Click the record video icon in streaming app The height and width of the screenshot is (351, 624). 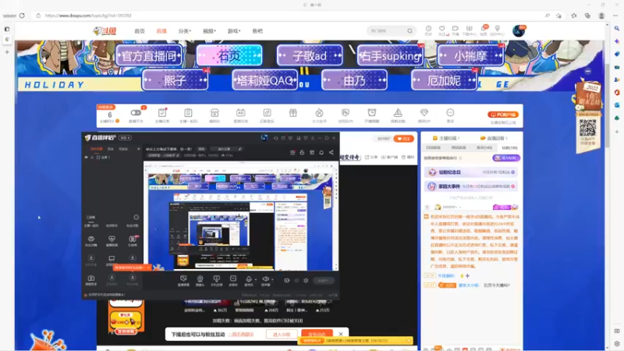pos(287,281)
